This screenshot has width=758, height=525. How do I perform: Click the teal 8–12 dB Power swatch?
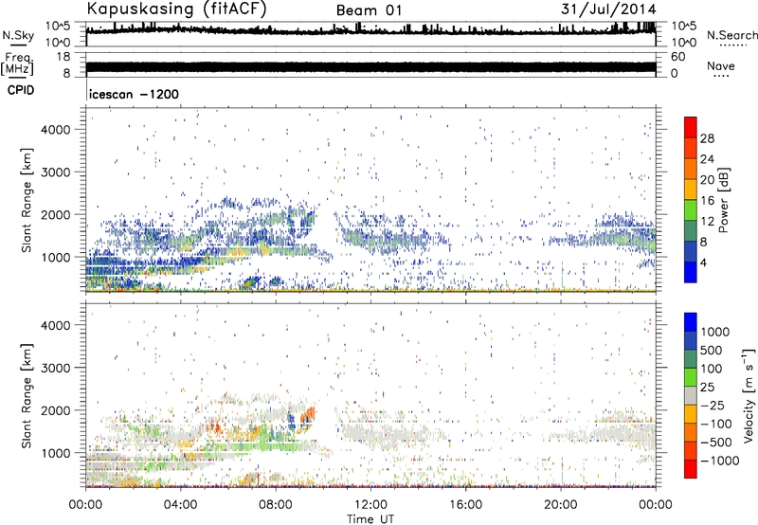(691, 231)
